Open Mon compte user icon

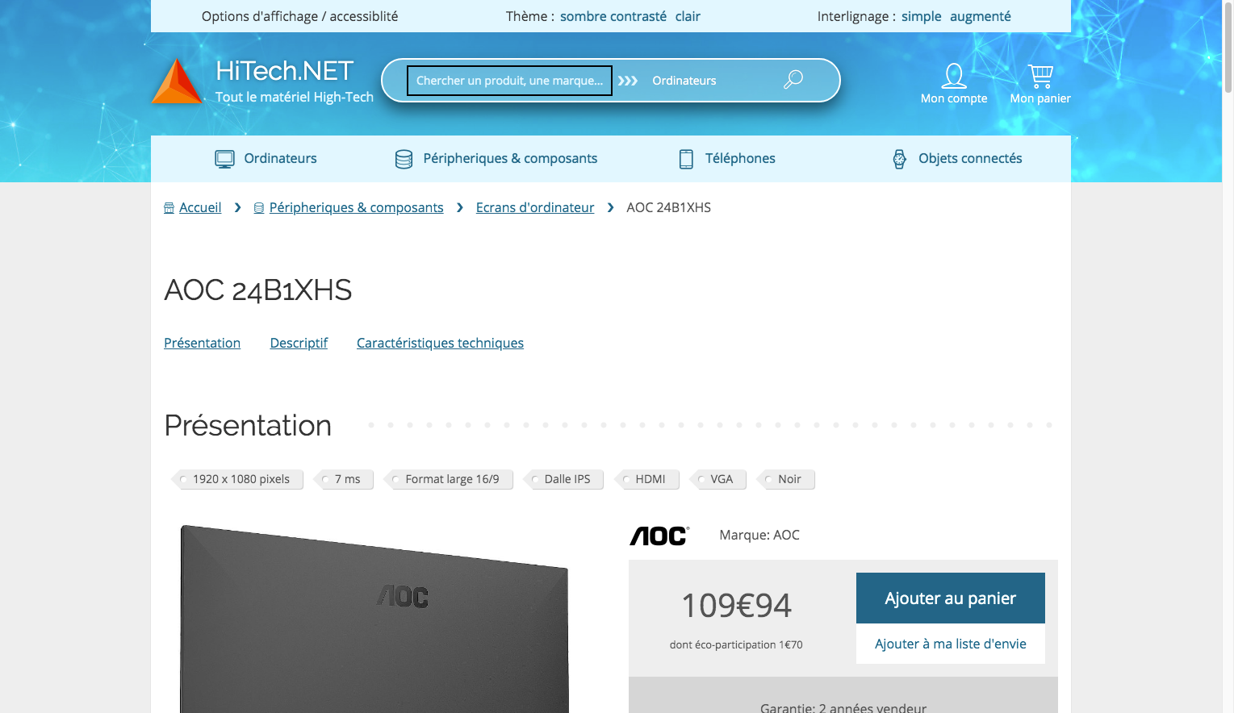tap(954, 76)
